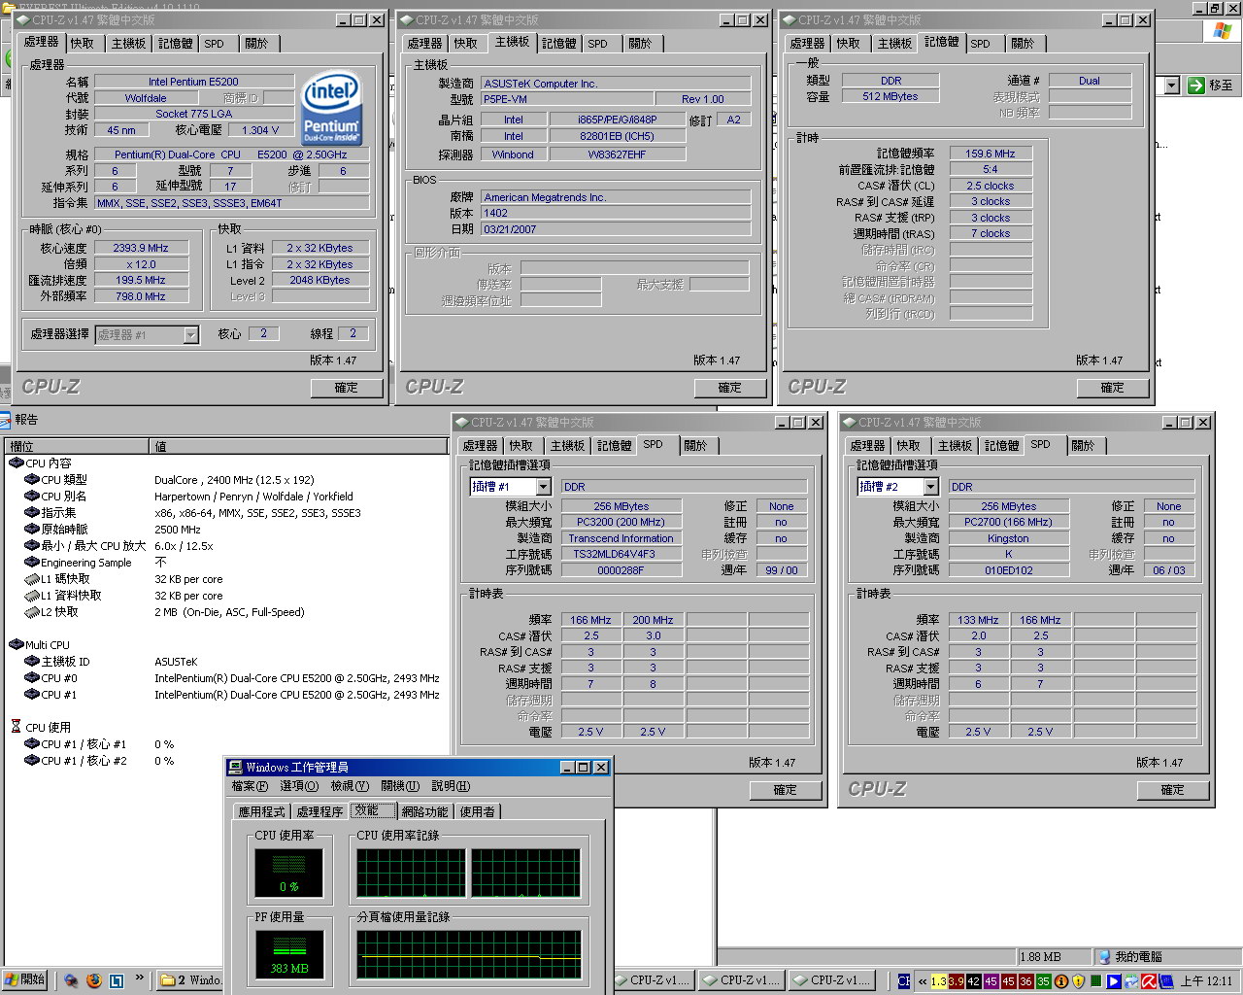Open the 檔案(F) menu in Task Manager

point(250,786)
